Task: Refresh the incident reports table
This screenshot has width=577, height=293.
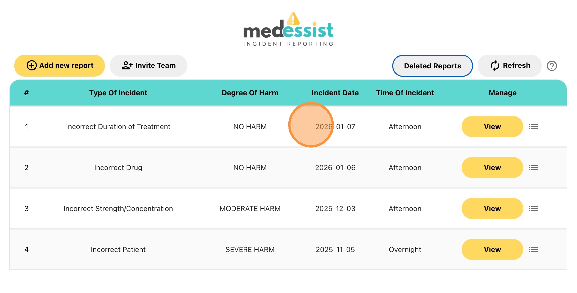Action: [509, 66]
